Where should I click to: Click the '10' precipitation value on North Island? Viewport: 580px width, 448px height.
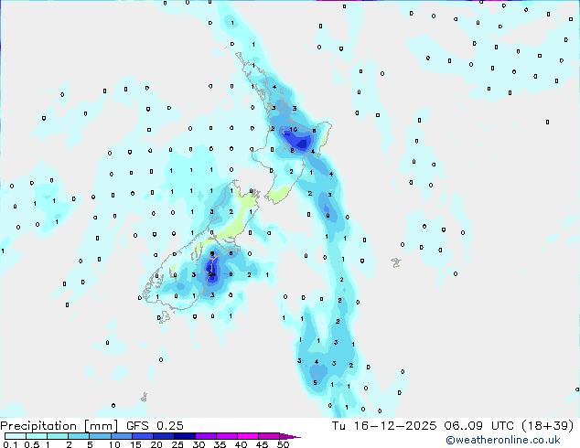(x=294, y=130)
